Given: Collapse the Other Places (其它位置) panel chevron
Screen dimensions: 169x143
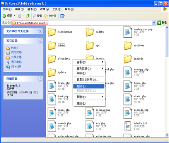Looking at the screenshot, I should pyautogui.click(x=40, y=41).
